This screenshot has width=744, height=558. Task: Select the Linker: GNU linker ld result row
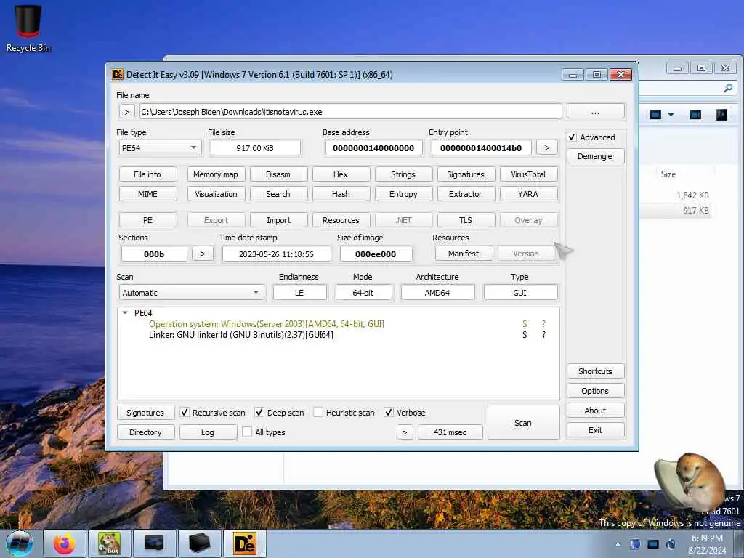click(x=339, y=335)
